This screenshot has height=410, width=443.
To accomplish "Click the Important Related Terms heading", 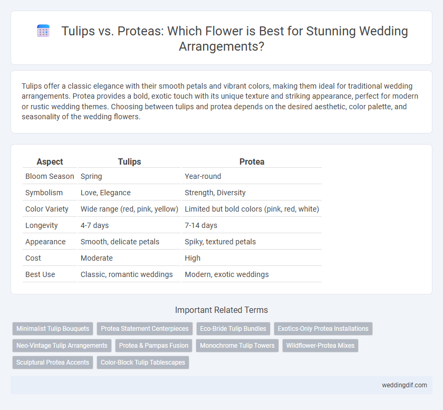I will tap(221, 310).
